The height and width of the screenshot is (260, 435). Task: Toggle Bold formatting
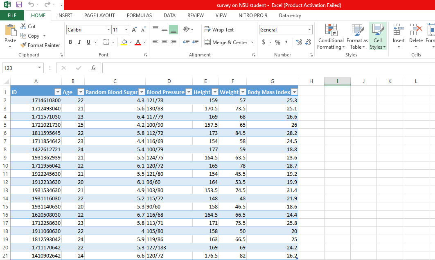point(70,42)
